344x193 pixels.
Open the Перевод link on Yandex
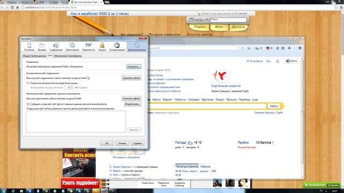pos(244,100)
